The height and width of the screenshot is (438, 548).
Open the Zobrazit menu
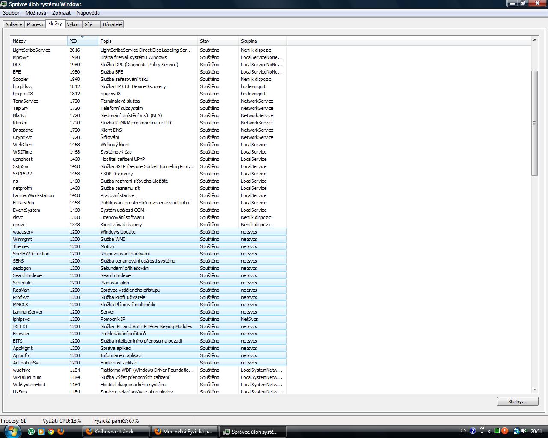click(x=61, y=13)
